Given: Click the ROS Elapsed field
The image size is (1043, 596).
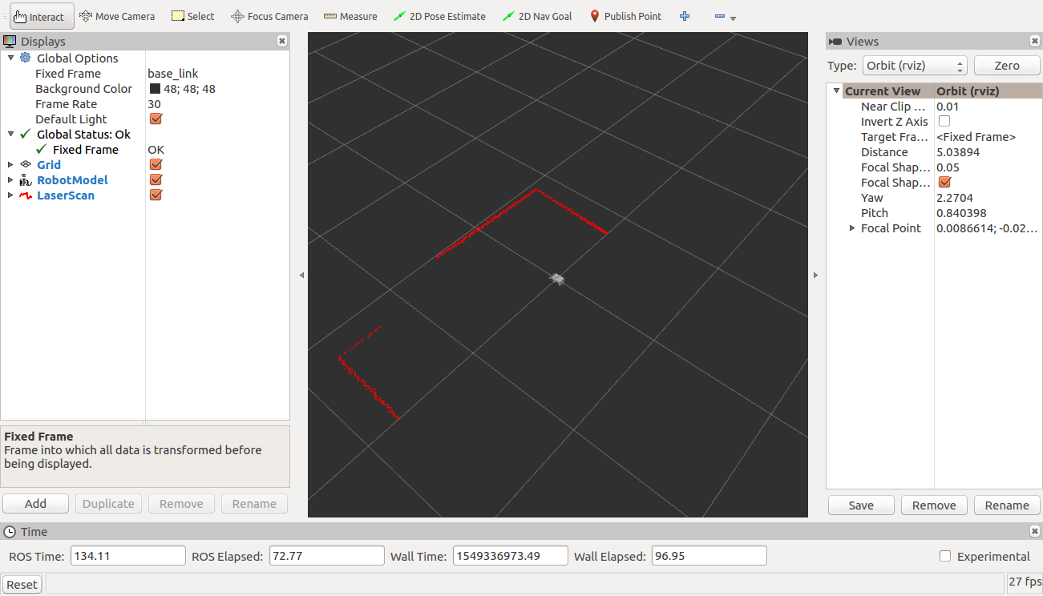Looking at the screenshot, I should pos(326,556).
